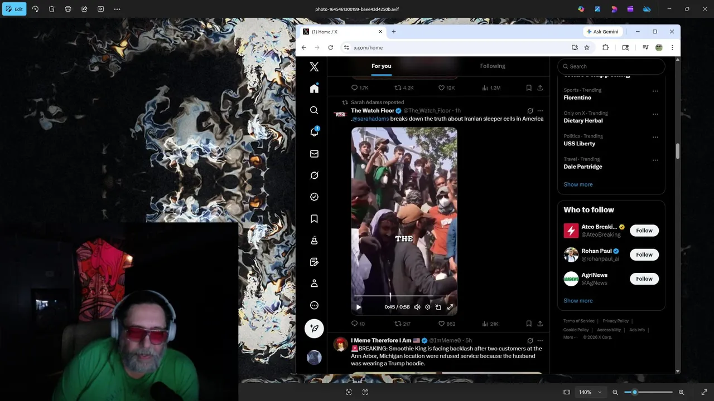
Task: Open Profile person icon in X sidebar
Action: (314, 283)
